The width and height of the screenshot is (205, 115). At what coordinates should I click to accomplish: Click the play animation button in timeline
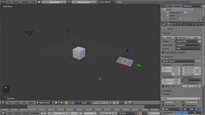point(110,113)
